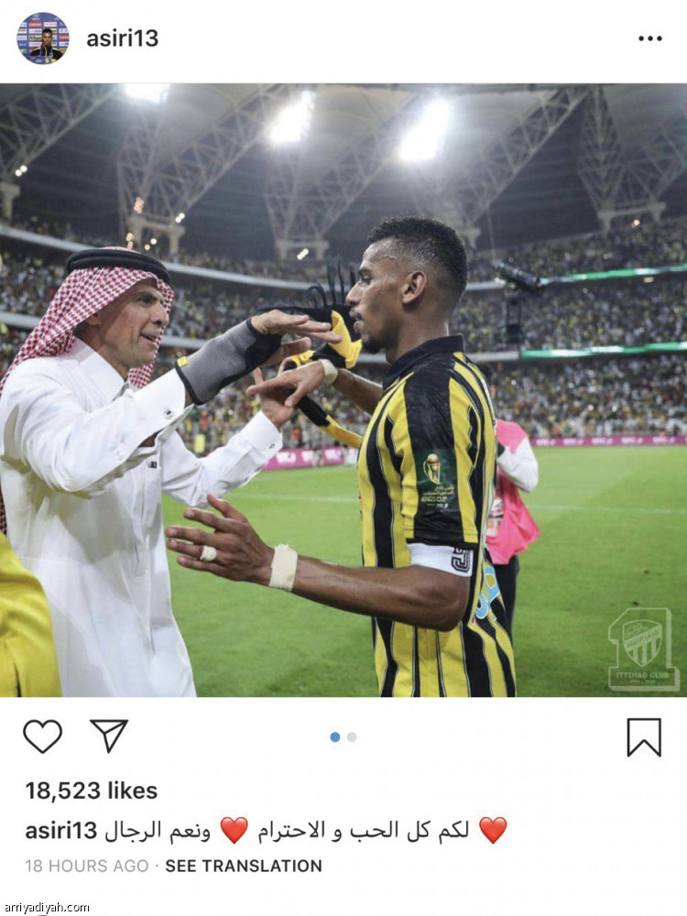The image size is (687, 916).
Task: Click the Ittihad Club logo watermark on photo
Action: (x=643, y=649)
